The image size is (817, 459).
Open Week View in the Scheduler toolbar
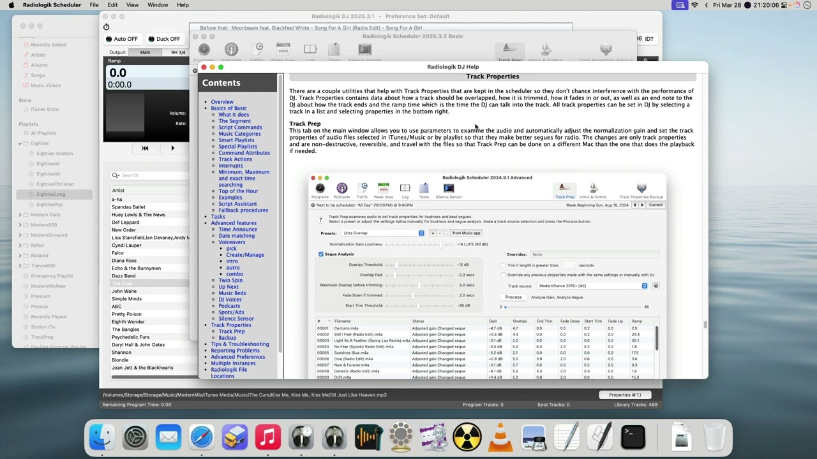pyautogui.click(x=283, y=52)
